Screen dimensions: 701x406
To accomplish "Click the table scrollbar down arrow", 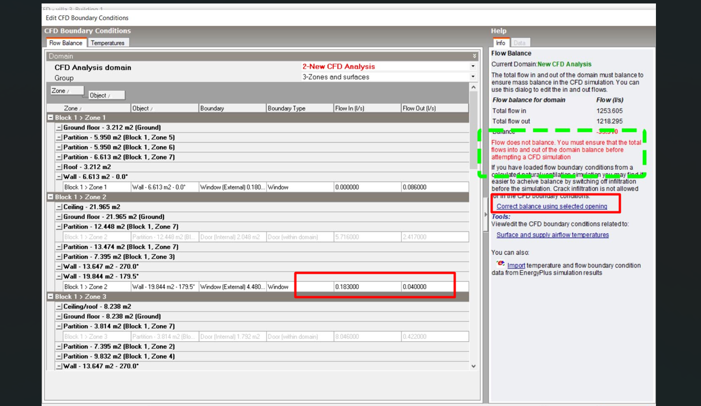I will point(473,366).
